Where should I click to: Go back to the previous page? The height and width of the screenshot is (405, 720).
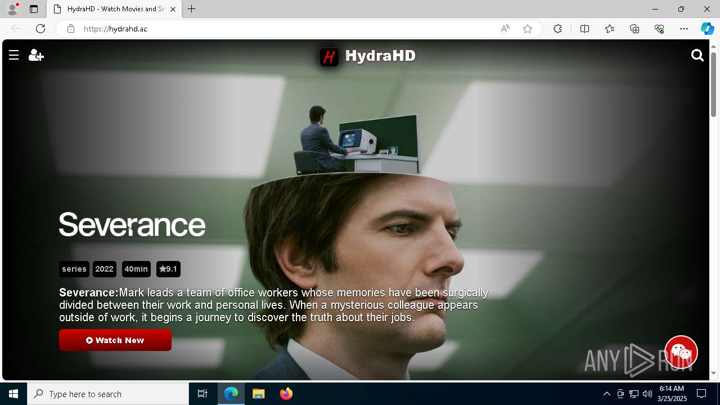(16, 29)
